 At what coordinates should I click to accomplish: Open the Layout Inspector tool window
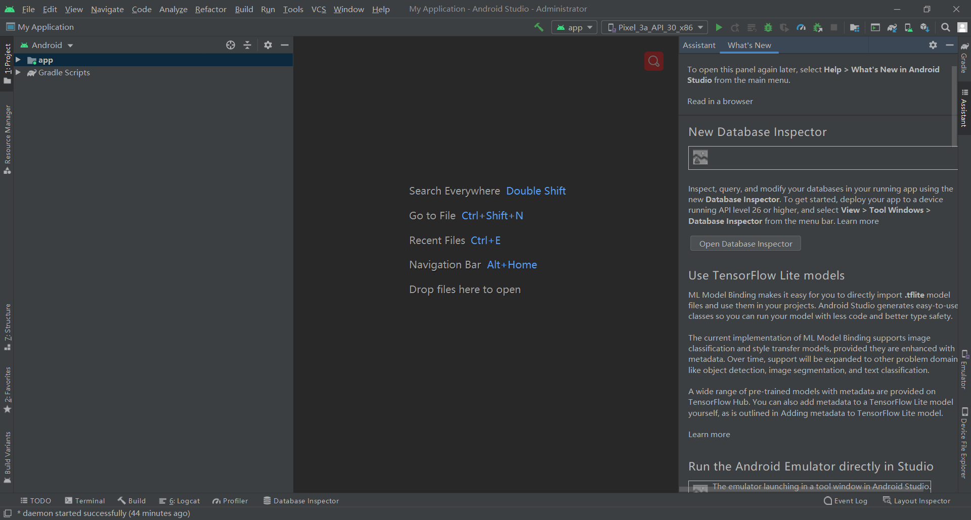click(916, 501)
